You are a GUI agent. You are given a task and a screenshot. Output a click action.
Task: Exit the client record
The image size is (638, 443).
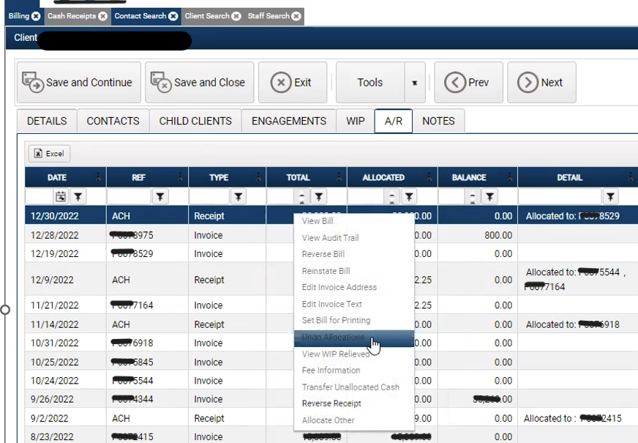293,82
